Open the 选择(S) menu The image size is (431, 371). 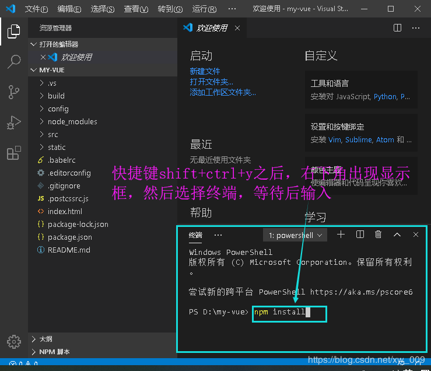pyautogui.click(x=103, y=9)
